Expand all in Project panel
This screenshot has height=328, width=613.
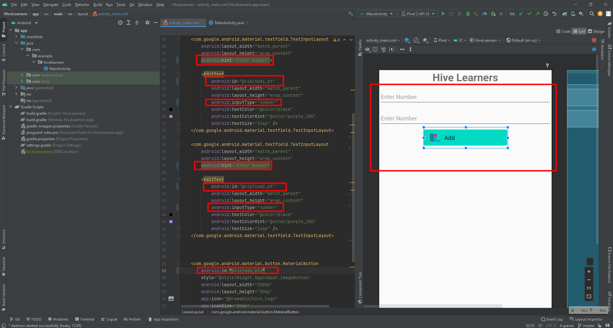point(128,22)
